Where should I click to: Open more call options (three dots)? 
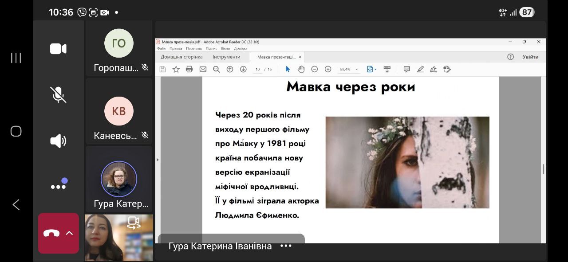point(58,187)
